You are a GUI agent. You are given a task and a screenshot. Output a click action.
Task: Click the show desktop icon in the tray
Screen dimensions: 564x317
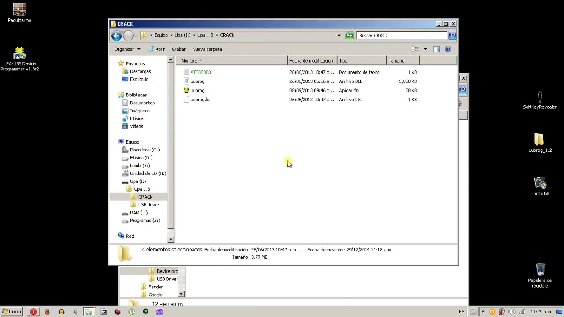coord(559,312)
